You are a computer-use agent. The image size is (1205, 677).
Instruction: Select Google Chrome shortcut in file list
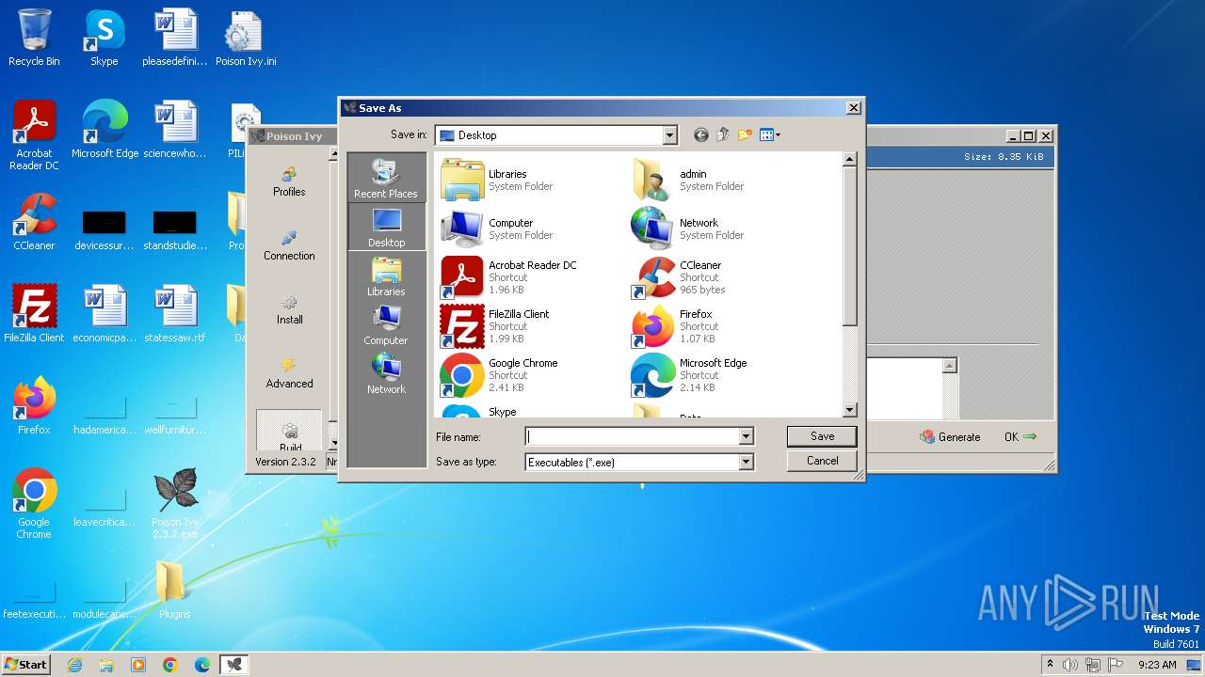500,375
